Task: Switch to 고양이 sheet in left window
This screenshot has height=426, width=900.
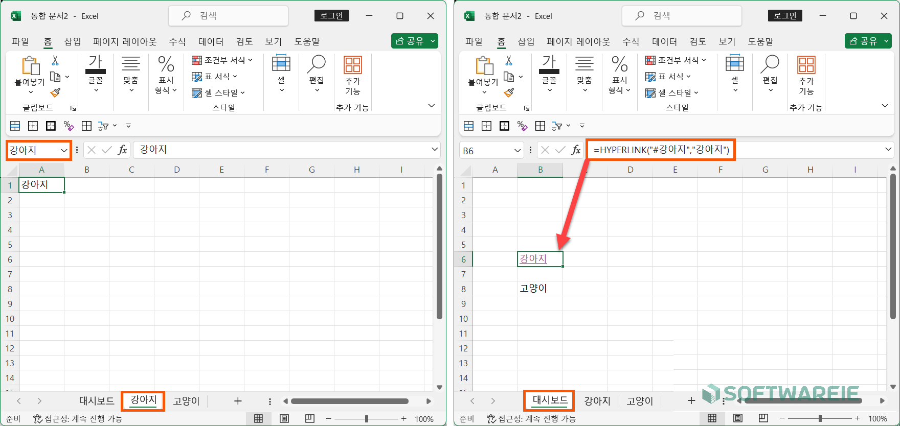Action: [186, 401]
